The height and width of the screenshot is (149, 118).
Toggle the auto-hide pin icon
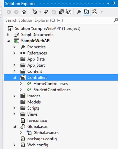pyautogui.click(x=114, y=3)
